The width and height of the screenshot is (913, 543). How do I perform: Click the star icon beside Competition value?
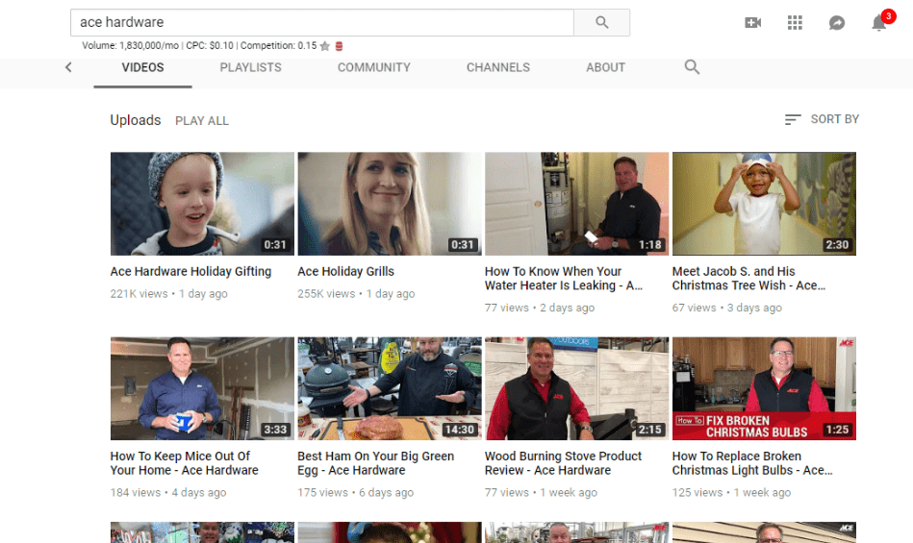click(x=325, y=46)
